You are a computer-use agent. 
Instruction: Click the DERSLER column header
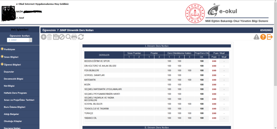[x=104, y=55]
